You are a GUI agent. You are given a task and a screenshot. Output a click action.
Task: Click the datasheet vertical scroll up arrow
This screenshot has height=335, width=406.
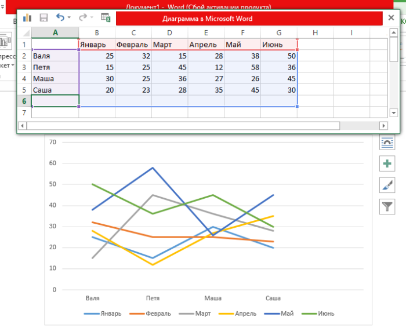(x=394, y=32)
